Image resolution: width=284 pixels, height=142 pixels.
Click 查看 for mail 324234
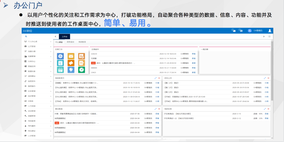pyautogui.click(x=194, y=54)
